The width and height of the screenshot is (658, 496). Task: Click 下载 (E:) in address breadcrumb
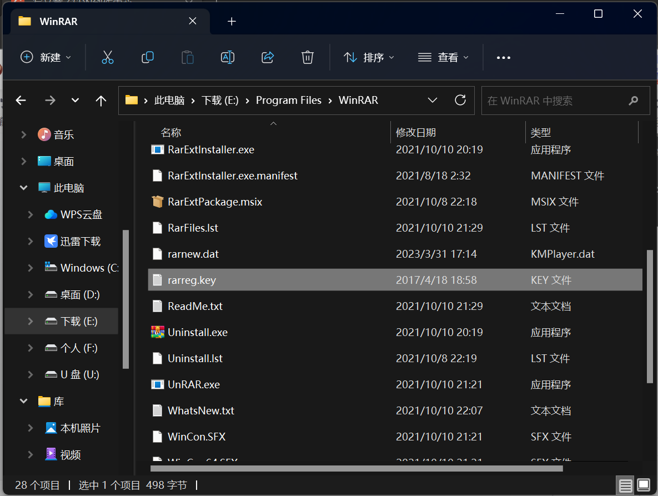pyautogui.click(x=220, y=101)
